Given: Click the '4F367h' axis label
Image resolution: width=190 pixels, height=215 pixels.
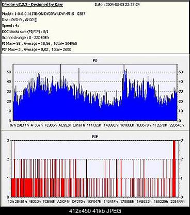Looking at the screenshot, I should click(x=37, y=125).
